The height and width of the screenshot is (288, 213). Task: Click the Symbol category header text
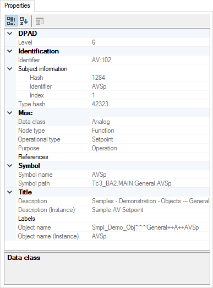pos(29,166)
